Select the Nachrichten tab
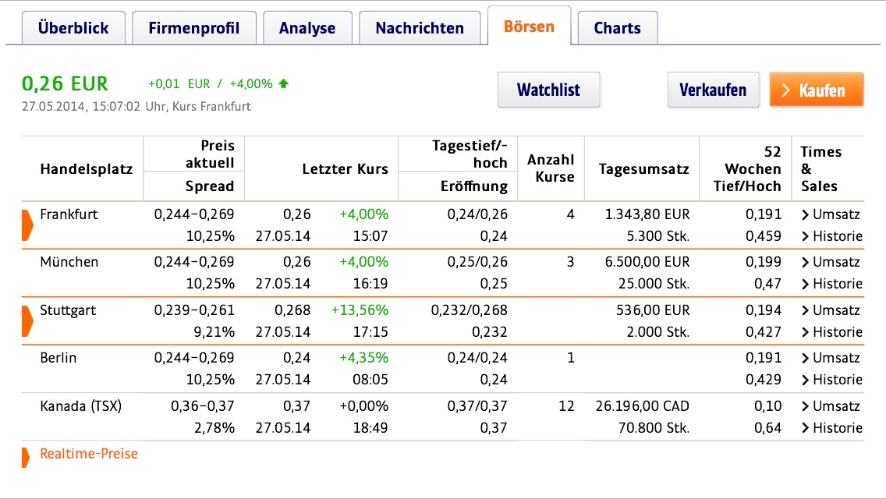Screen dimensions: 886x499 point(420,29)
